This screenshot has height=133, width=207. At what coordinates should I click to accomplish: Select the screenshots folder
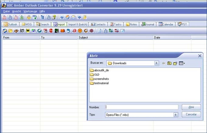(100, 79)
